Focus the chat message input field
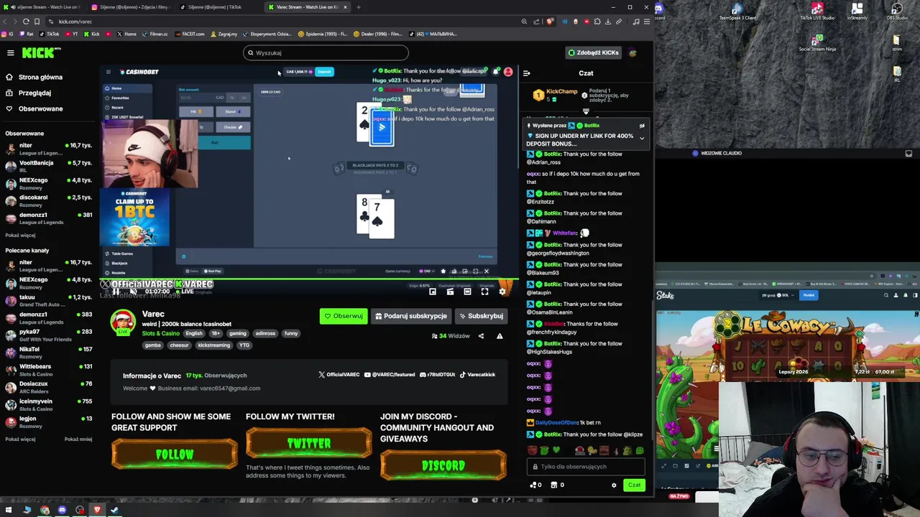Viewport: 920px width, 517px height. coord(586,467)
